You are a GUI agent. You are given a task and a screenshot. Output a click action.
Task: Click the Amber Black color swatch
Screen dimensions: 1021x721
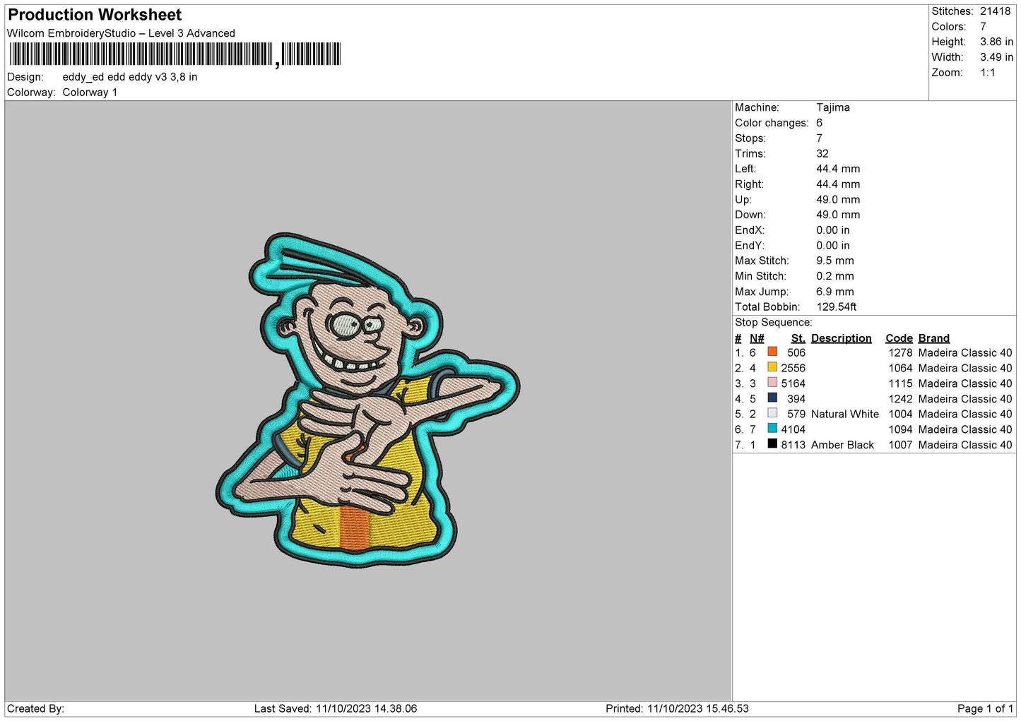click(x=772, y=444)
